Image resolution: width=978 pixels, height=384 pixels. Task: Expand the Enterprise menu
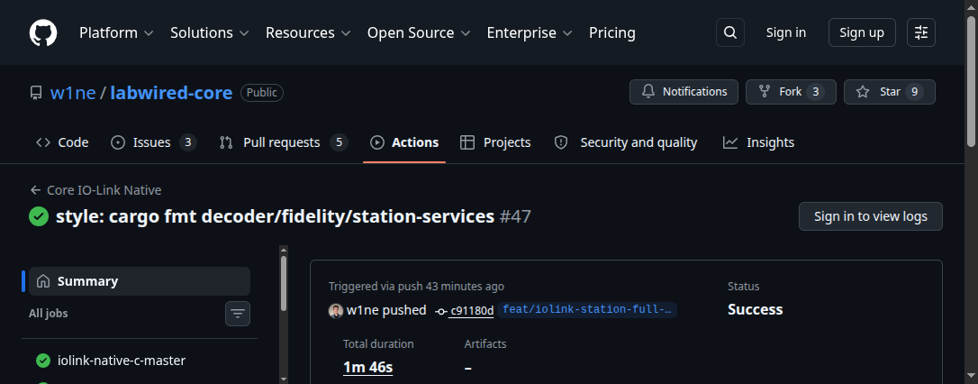tap(530, 32)
